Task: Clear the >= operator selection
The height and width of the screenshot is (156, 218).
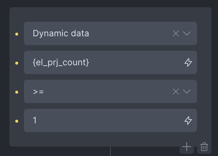Action: pyautogui.click(x=176, y=91)
